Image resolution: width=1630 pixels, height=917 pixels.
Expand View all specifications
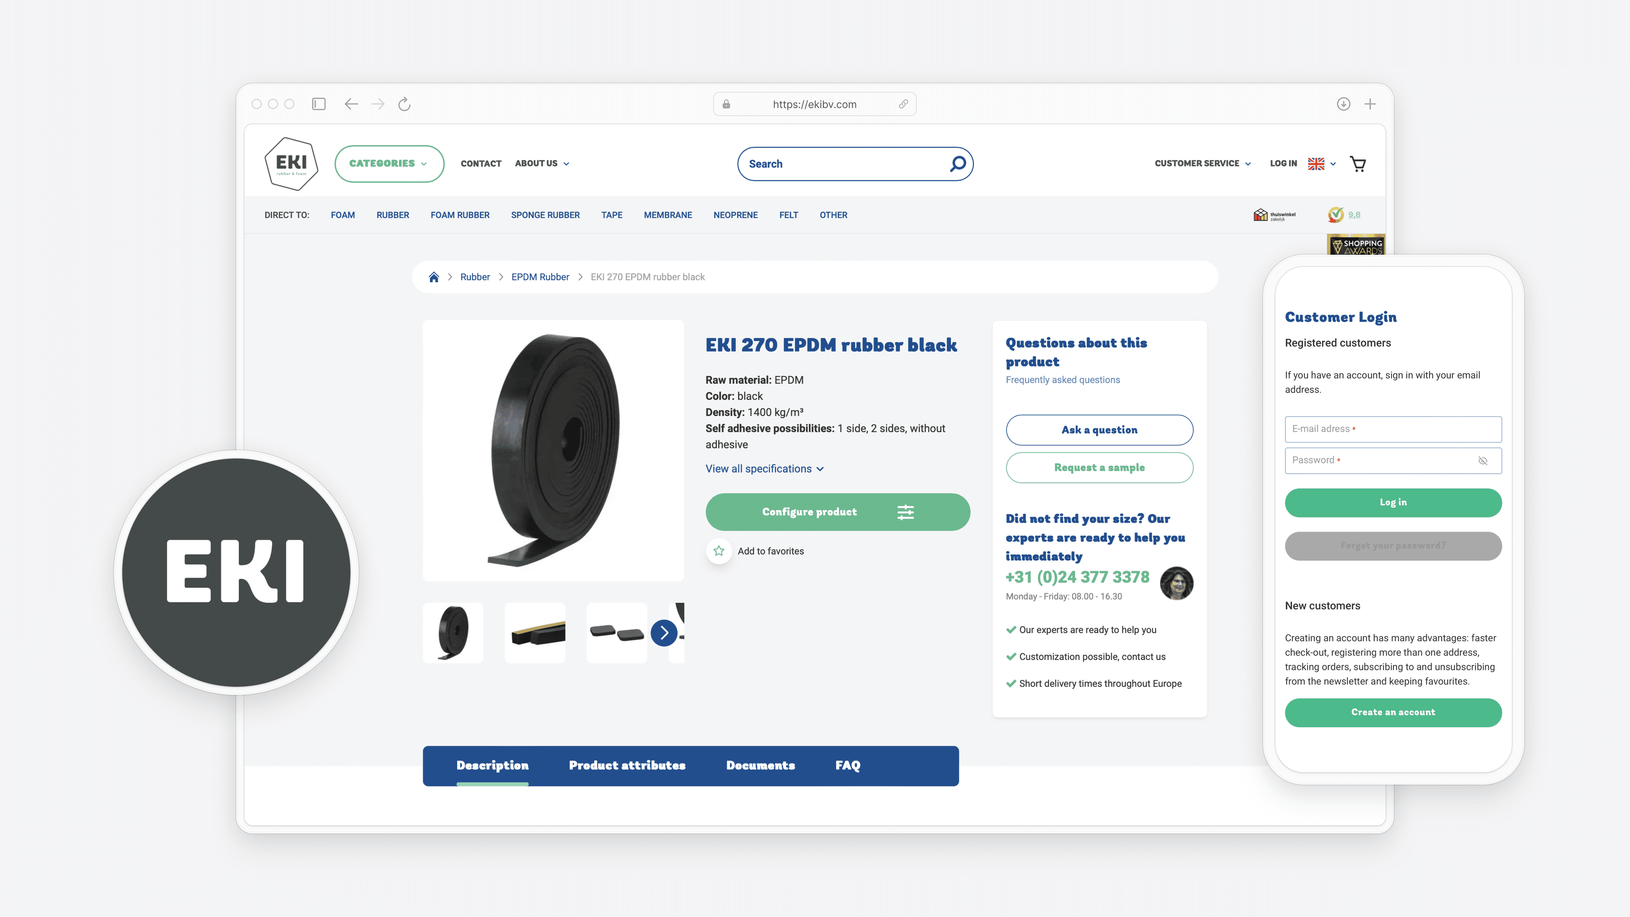coord(764,468)
